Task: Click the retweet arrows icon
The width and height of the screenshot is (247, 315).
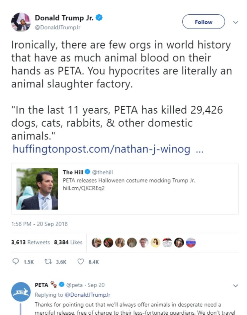Action: coord(48,262)
